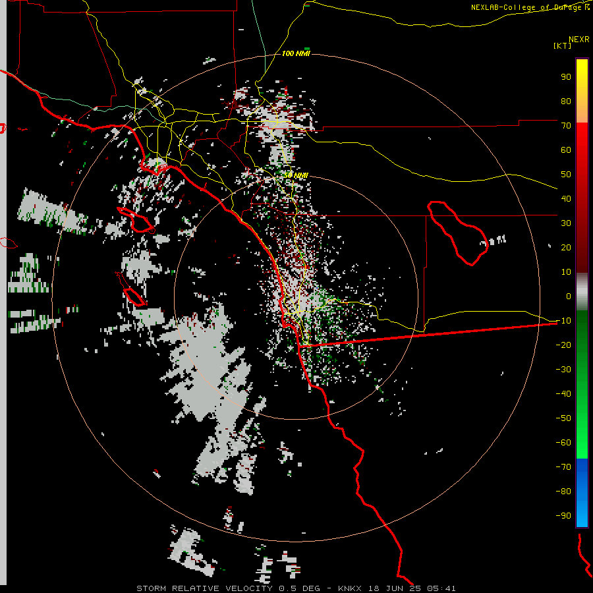Click the [KT] units label above color scale

(x=563, y=45)
